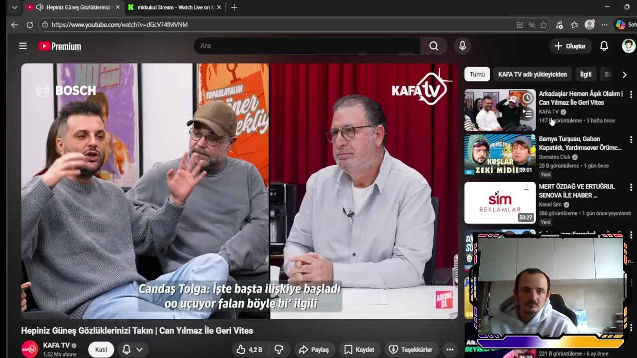Screen dimensions: 637x358
Task: Open more actions ellipsis below video
Action: [x=450, y=350]
